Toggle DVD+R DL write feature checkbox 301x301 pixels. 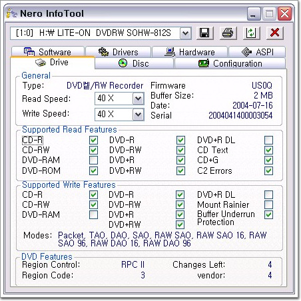pos(268,194)
